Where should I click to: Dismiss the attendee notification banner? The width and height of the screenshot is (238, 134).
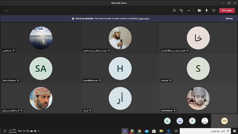[229, 18]
